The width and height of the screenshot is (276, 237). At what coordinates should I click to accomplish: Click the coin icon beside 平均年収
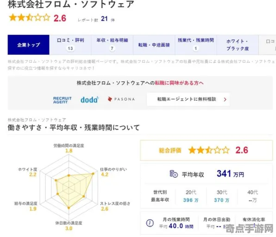pyautogui.click(x=174, y=174)
